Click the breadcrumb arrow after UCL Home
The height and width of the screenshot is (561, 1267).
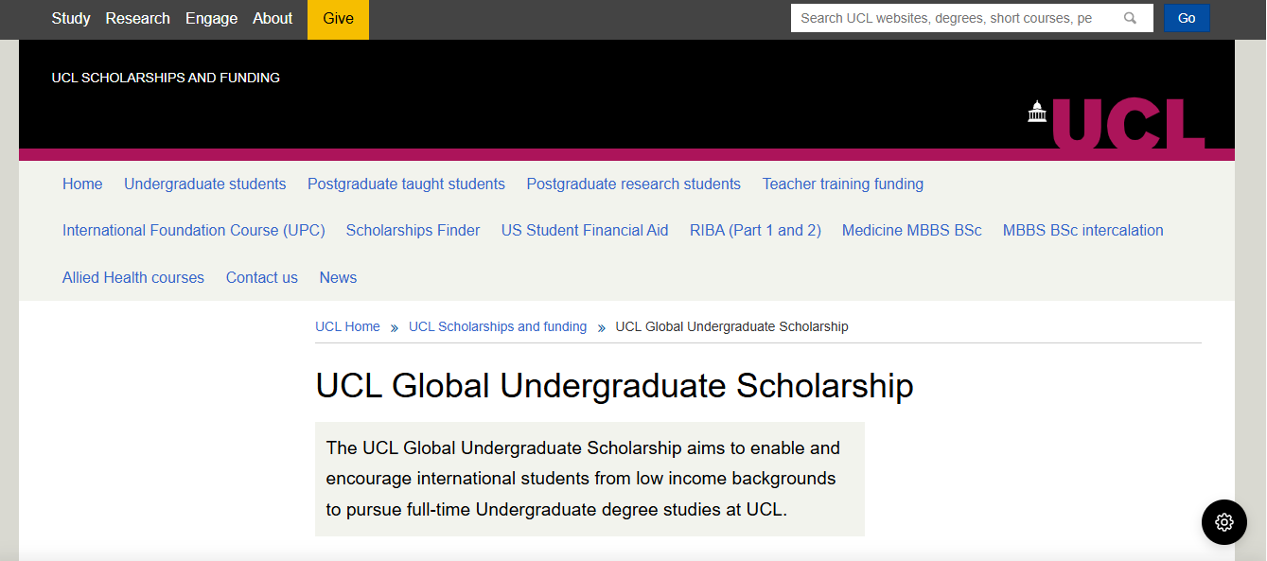click(393, 326)
